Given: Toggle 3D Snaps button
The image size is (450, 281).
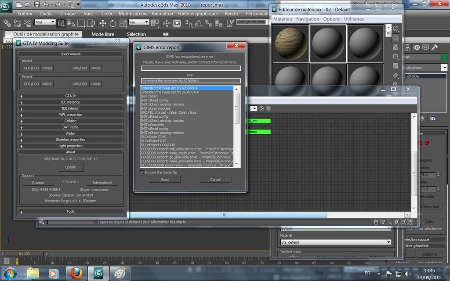Looking at the screenshot, I should tap(189, 23).
